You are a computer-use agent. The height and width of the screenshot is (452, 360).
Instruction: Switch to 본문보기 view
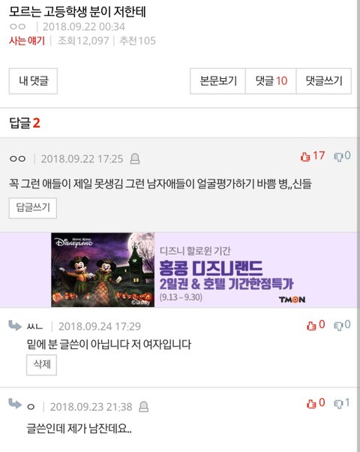pos(218,81)
